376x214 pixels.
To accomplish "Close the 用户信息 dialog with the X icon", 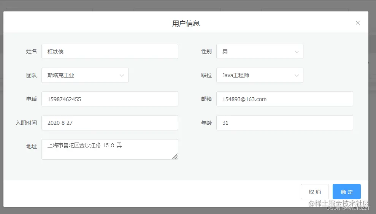I will click(357, 23).
